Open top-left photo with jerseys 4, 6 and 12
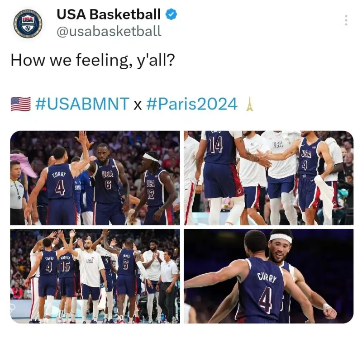 point(95,178)
